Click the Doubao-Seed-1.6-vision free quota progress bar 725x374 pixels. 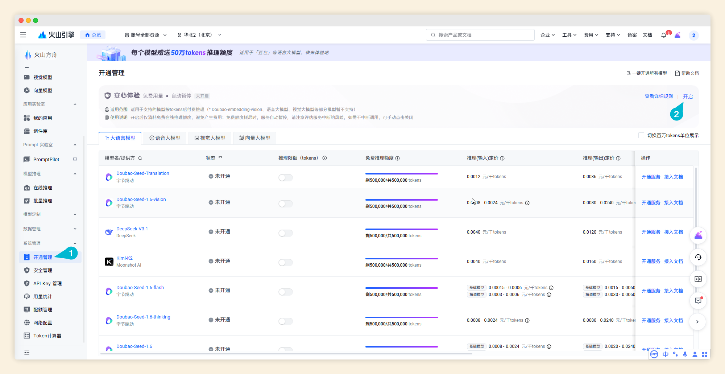pyautogui.click(x=401, y=200)
